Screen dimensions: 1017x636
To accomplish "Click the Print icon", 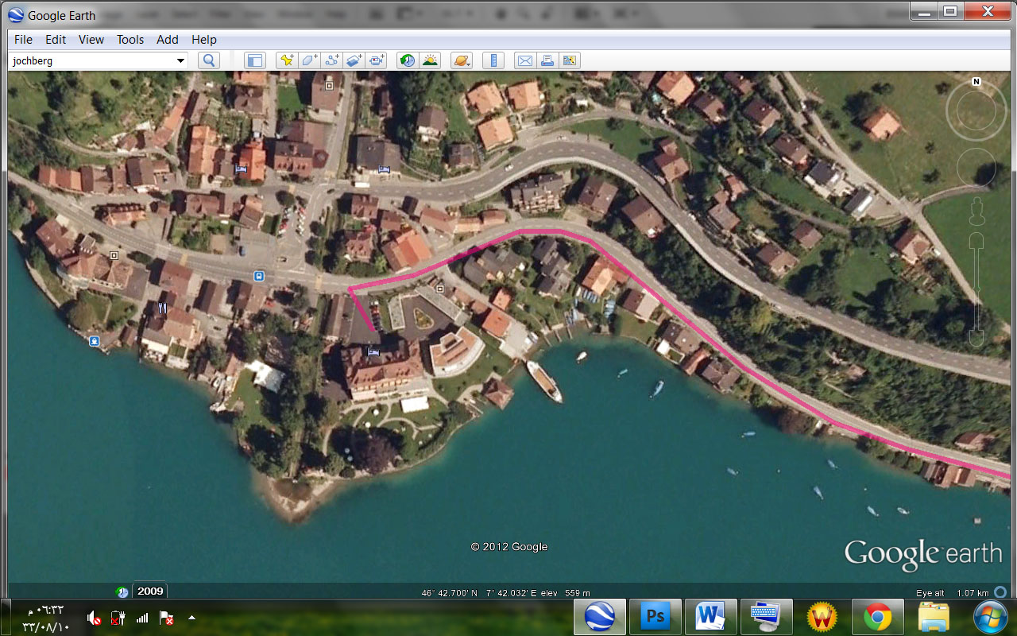I will [547, 60].
